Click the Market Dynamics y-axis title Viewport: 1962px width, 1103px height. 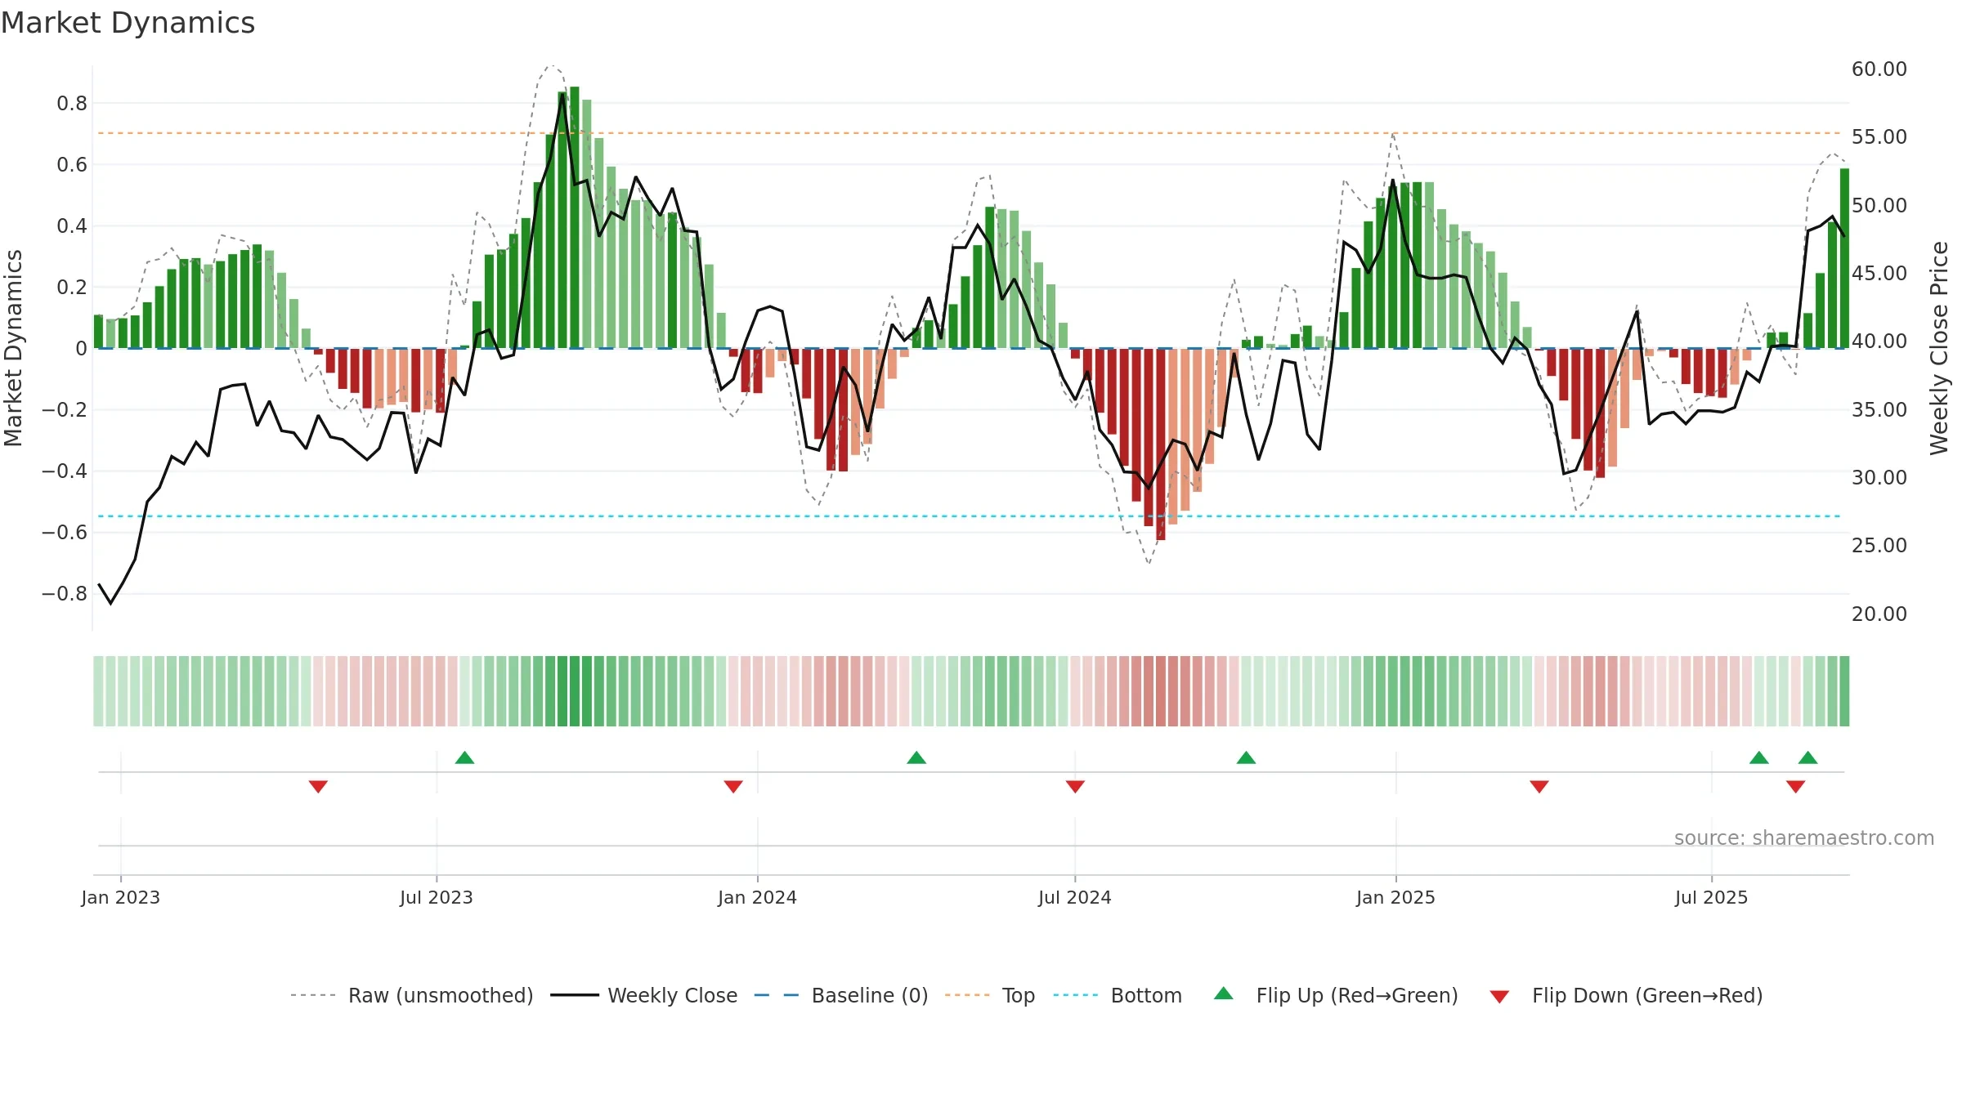[x=13, y=348]
